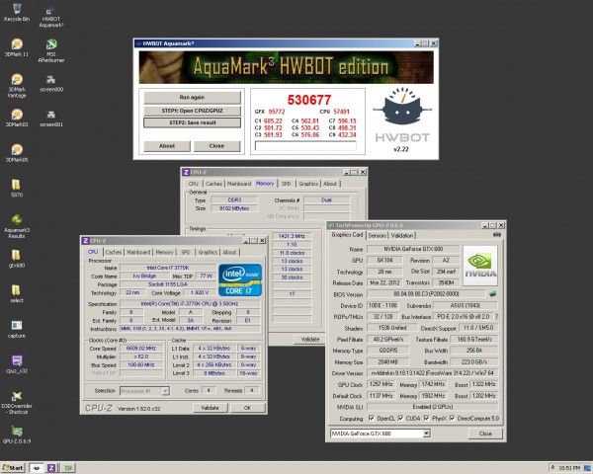Select the screen000 desktop file
This screenshot has width=593, height=474.
click(x=51, y=84)
